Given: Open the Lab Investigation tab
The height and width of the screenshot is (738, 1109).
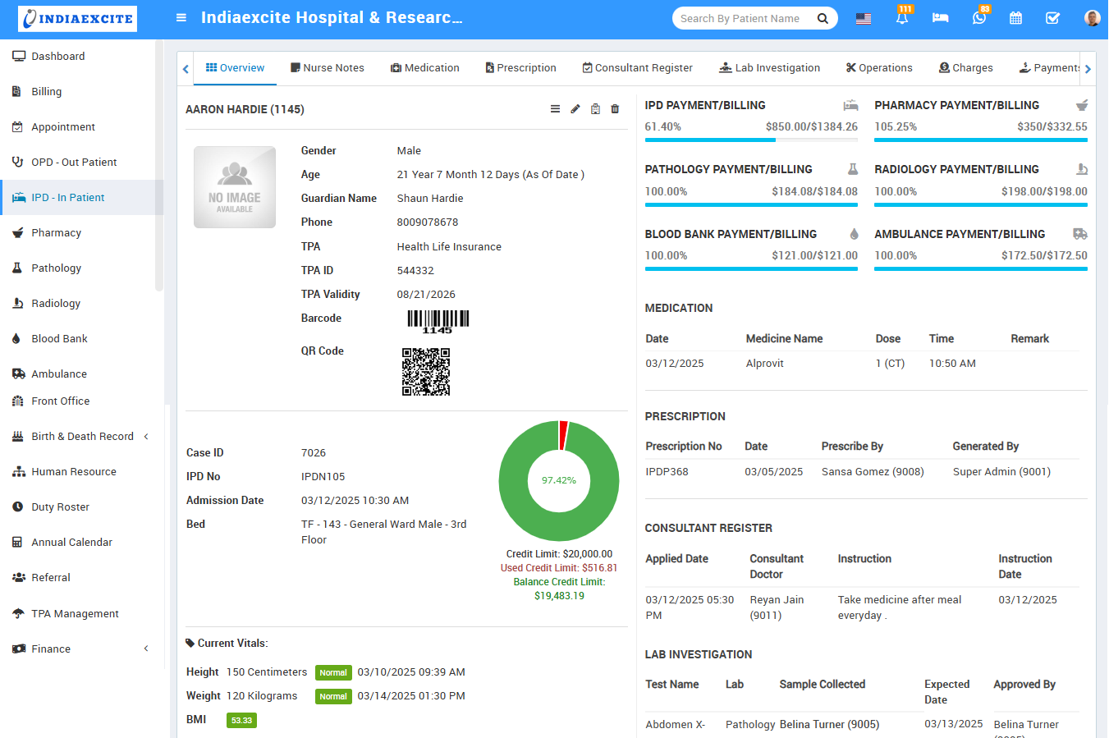Looking at the screenshot, I should 769,68.
